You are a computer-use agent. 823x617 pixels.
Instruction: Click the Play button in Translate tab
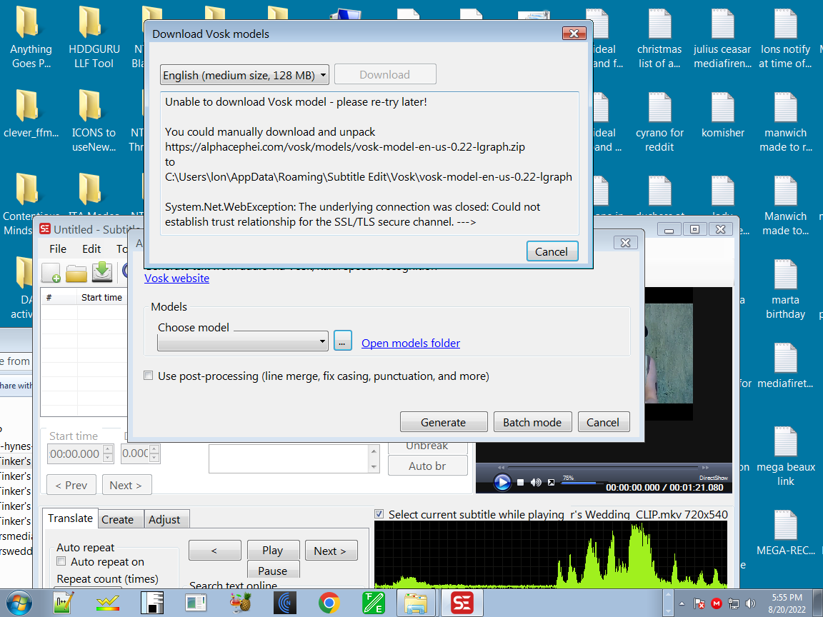coord(273,550)
